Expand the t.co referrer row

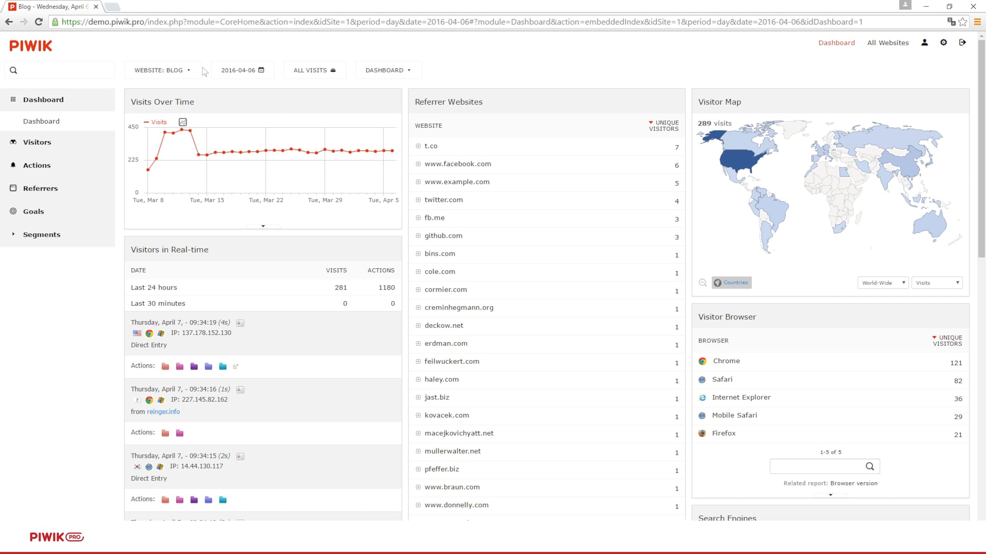pyautogui.click(x=418, y=146)
